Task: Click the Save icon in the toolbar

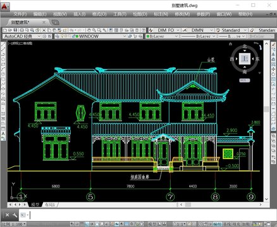Action: (15, 30)
